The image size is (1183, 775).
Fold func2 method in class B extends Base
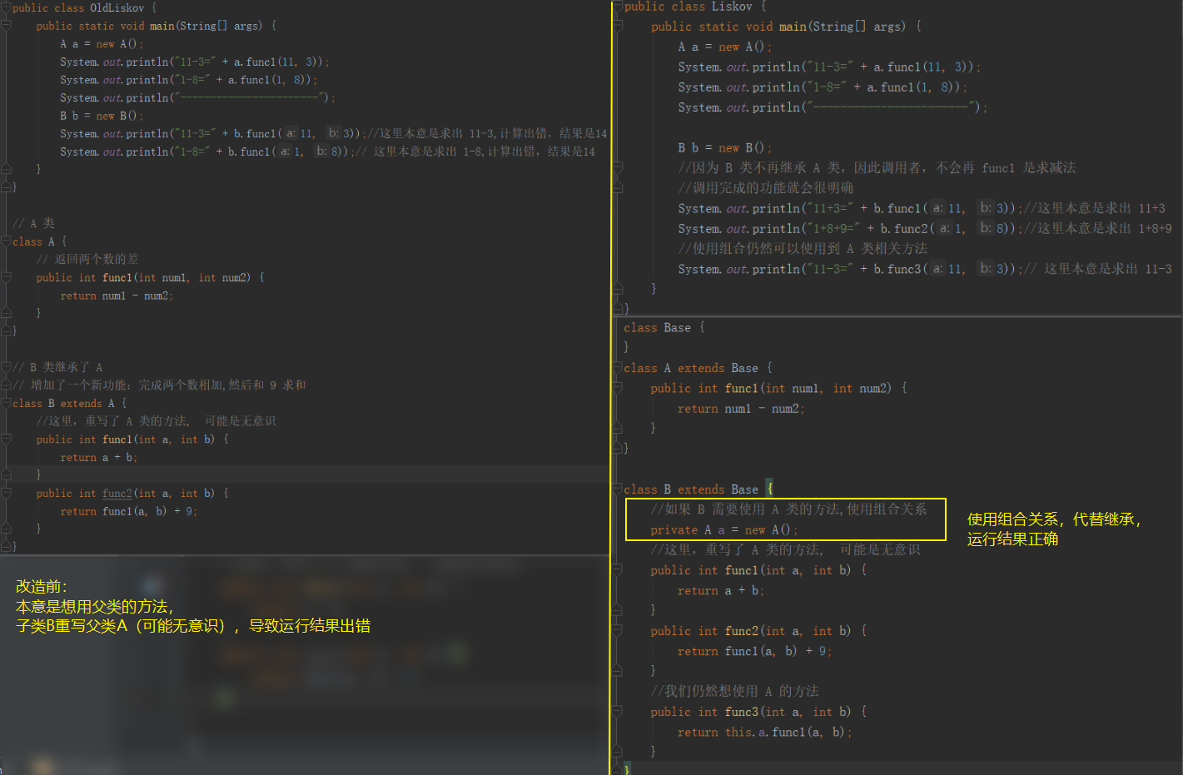point(618,631)
